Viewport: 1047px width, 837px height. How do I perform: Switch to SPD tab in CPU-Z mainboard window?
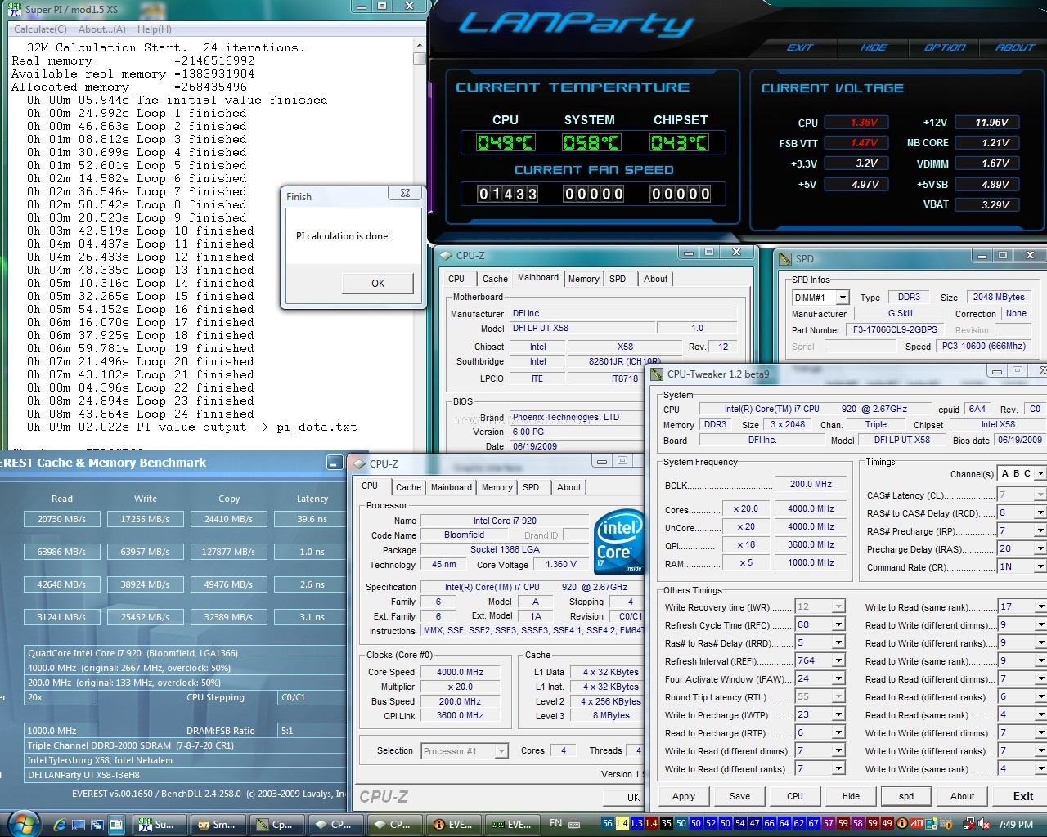(x=618, y=279)
